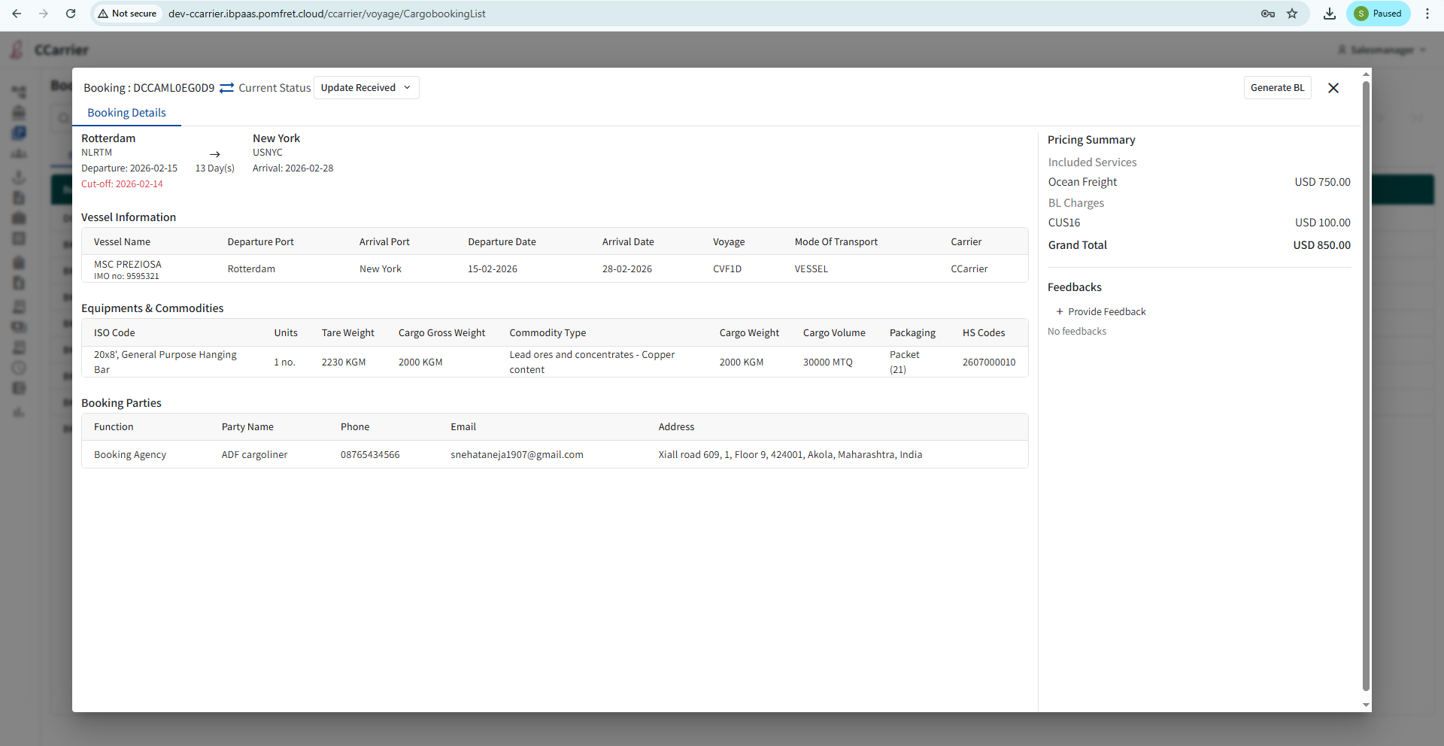Click the password key icon in address bar
Image resolution: width=1444 pixels, height=746 pixels.
pos(1268,14)
